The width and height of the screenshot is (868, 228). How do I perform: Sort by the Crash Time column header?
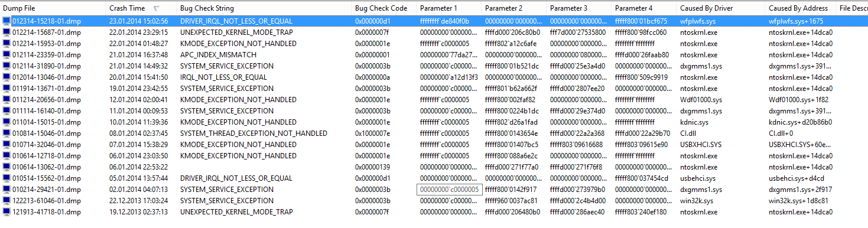[141, 8]
